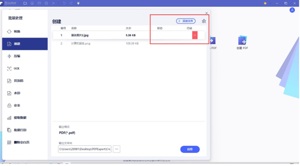
Task: Click the clear list broom icon
Action: [x=204, y=21]
